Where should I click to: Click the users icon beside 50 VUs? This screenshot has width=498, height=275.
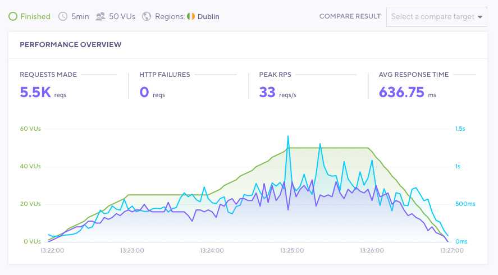click(x=100, y=16)
